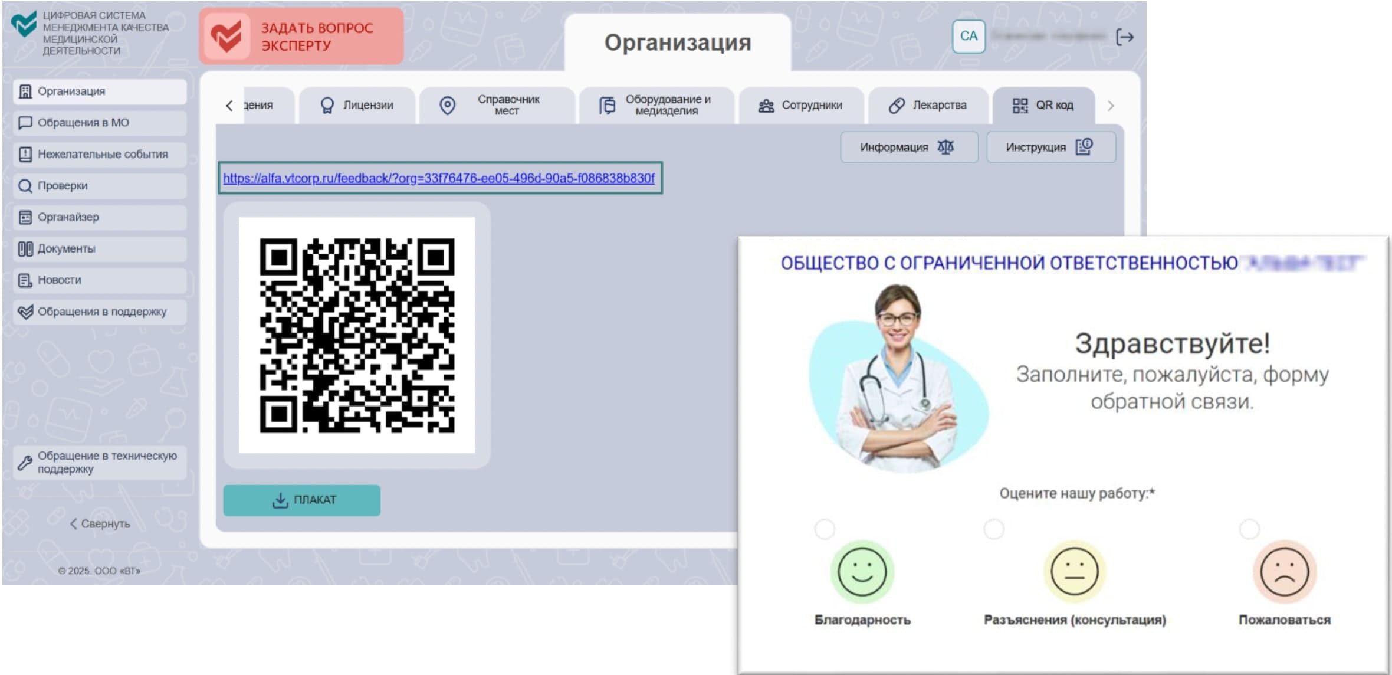Click the document icon on Инструкция button

(1084, 146)
